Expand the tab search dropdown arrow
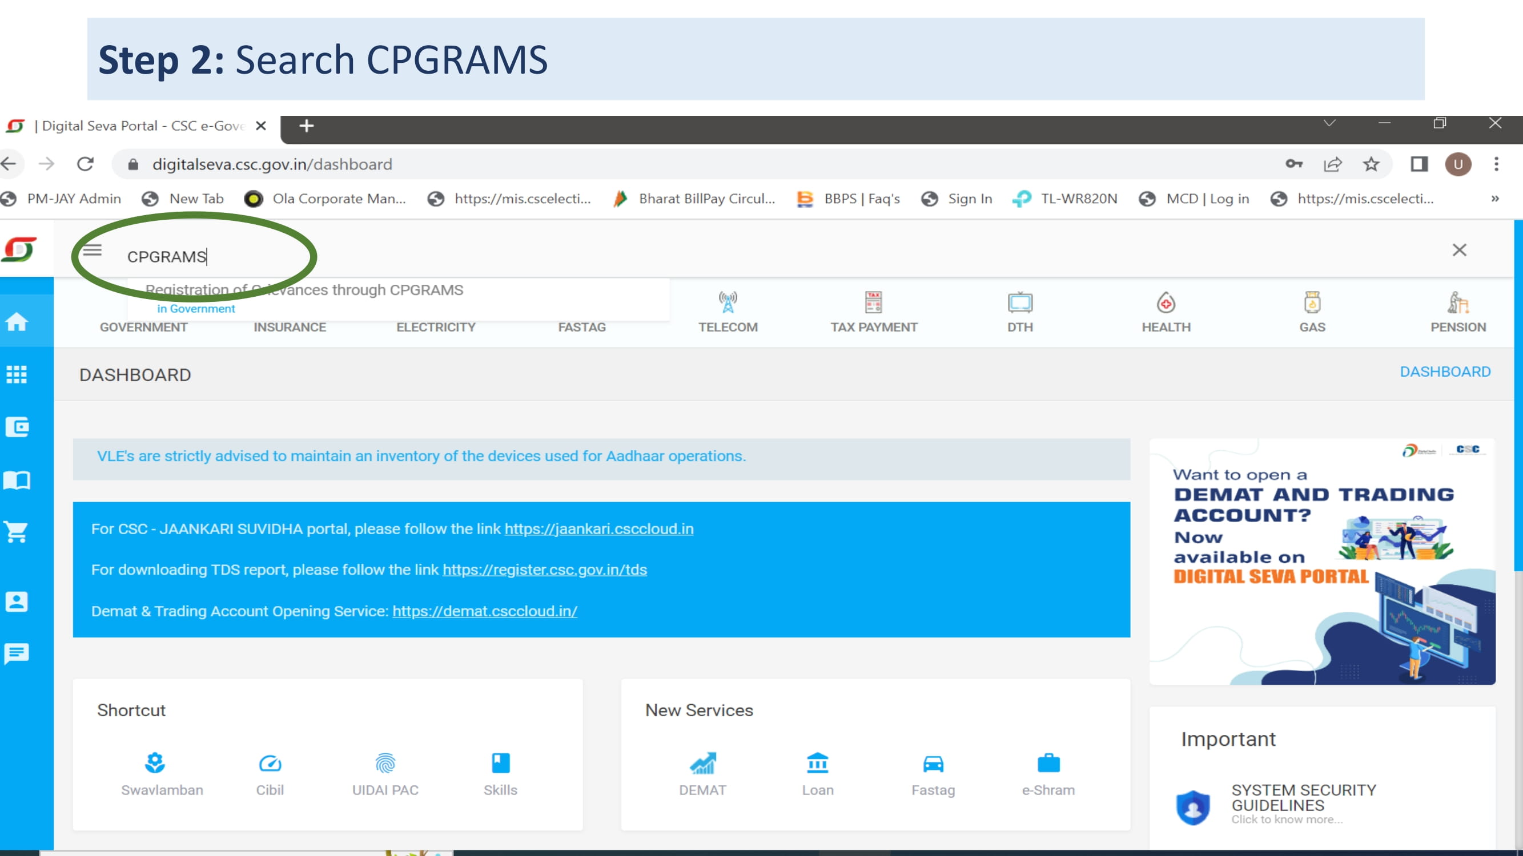The image size is (1523, 856). click(x=1329, y=123)
